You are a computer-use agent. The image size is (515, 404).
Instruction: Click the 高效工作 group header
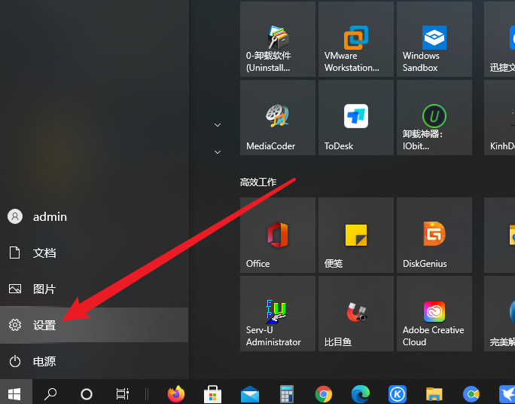click(x=258, y=182)
